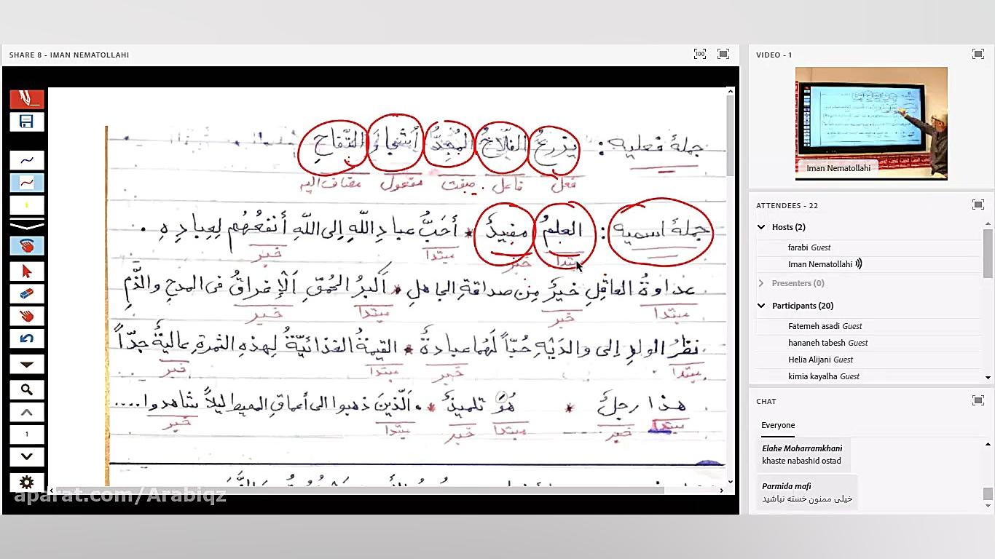The image size is (995, 559).
Task: Click the whiteboard vertical scrollbar thumb
Action: (731, 137)
